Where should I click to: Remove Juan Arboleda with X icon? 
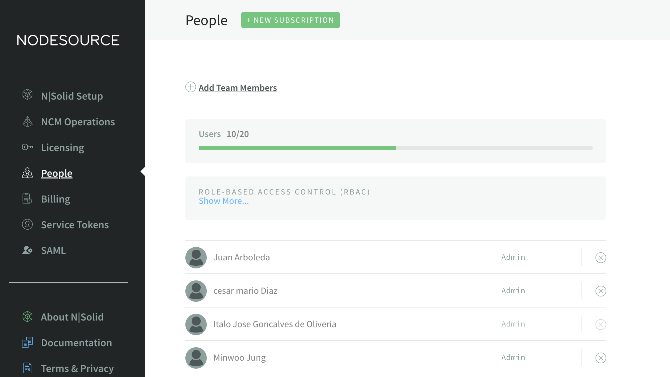pyautogui.click(x=601, y=258)
